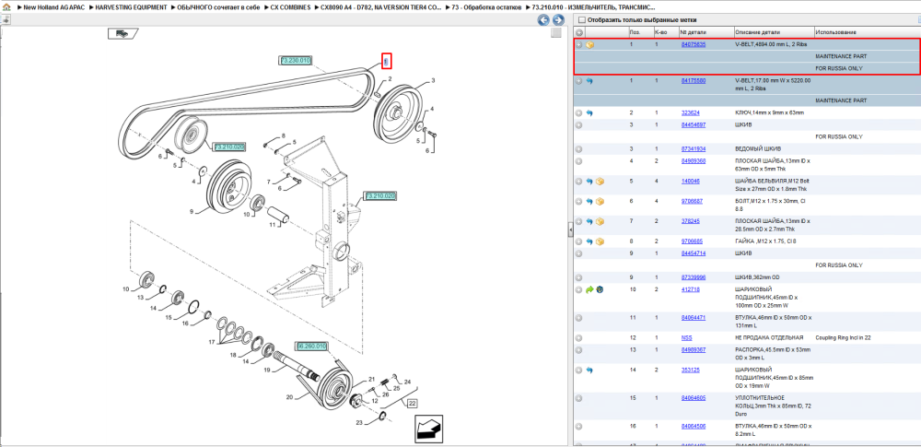The image size is (921, 447).
Task: Click the blue arrow icon in the 353125 row
Action: [x=589, y=371]
